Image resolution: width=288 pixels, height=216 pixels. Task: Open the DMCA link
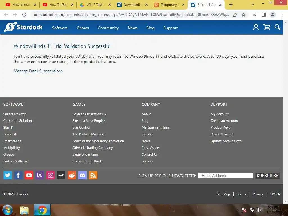pyautogui.click(x=275, y=194)
